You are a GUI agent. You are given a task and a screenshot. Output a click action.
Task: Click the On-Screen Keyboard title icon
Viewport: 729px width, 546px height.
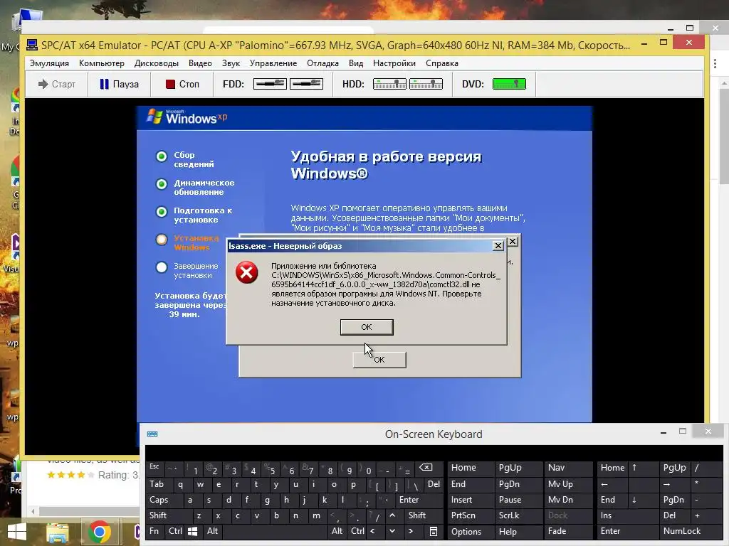[152, 434]
